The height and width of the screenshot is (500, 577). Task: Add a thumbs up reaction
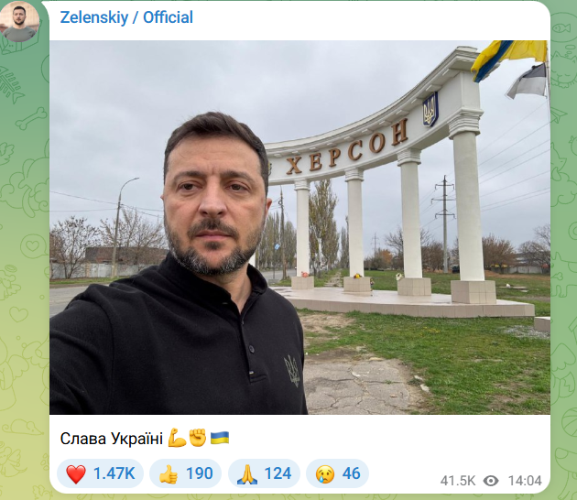[x=169, y=473]
